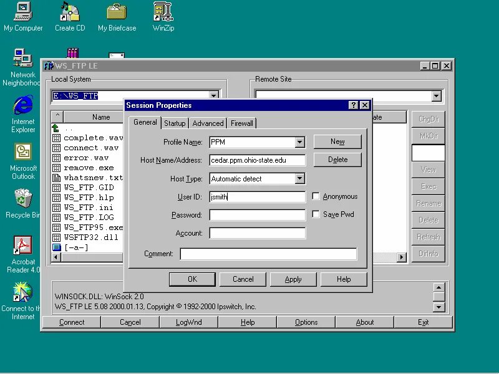Image resolution: width=499 pixels, height=374 pixels.
Task: Click in the Comment field
Action: pos(268,254)
